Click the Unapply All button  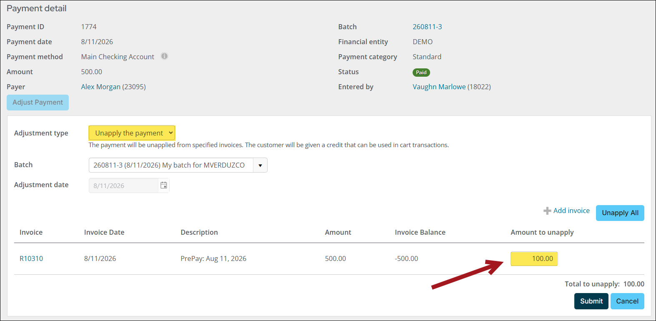pos(620,213)
